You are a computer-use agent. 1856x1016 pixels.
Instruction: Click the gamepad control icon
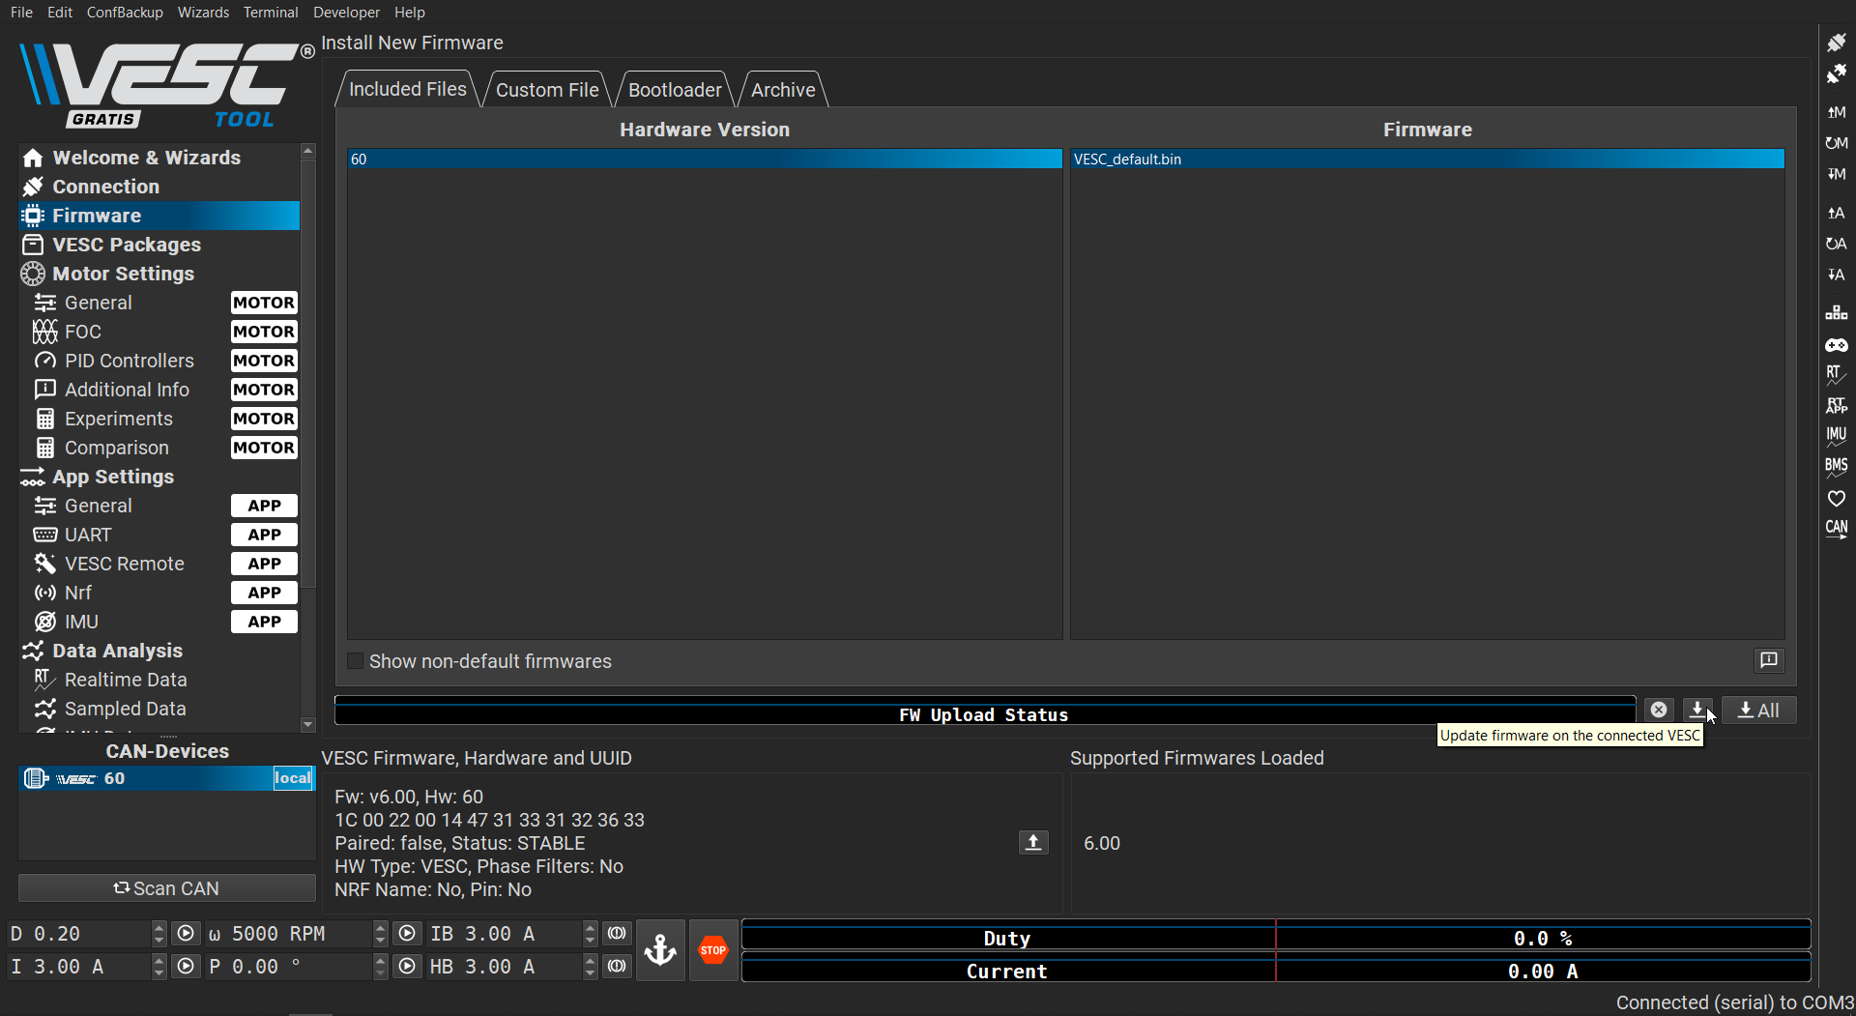click(x=1836, y=344)
